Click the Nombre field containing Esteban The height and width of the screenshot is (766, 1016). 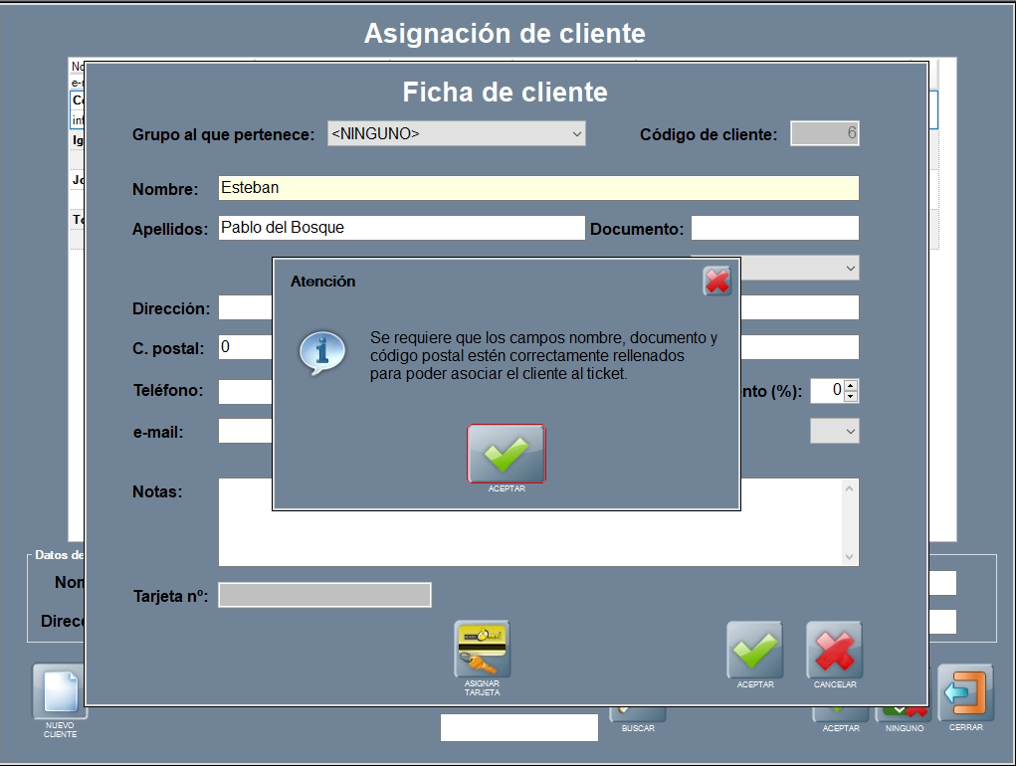(537, 188)
